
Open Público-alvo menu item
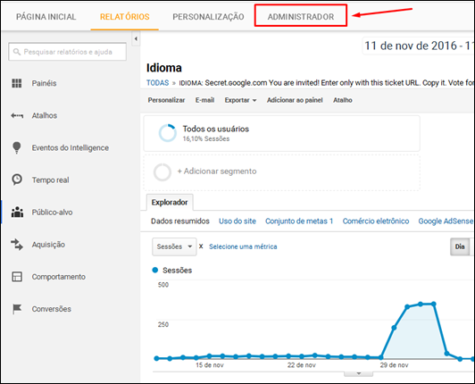pyautogui.click(x=52, y=213)
